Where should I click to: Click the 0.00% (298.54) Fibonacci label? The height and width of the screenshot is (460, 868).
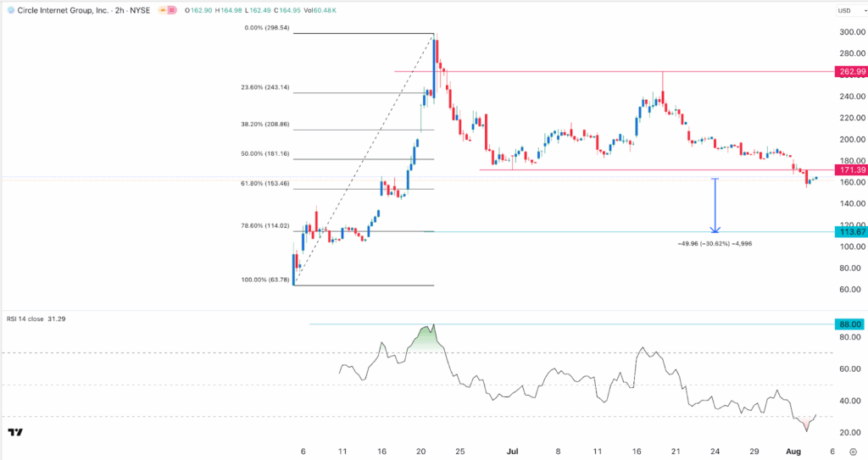coord(267,28)
